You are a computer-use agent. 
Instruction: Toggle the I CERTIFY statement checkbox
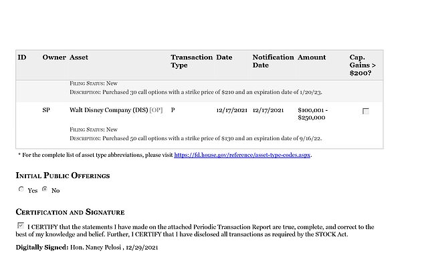point(20,227)
